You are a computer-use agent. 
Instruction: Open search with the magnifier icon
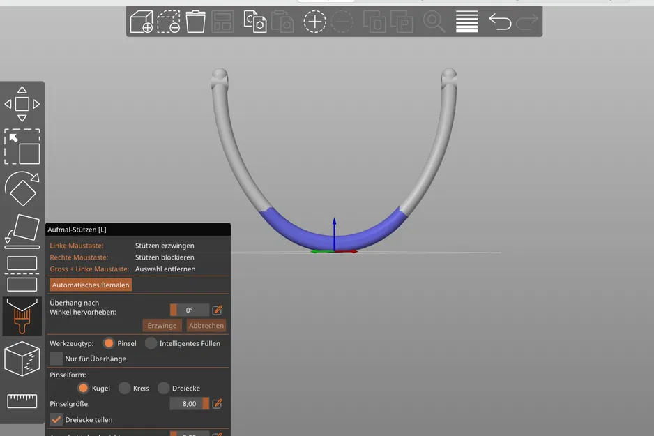click(x=434, y=22)
